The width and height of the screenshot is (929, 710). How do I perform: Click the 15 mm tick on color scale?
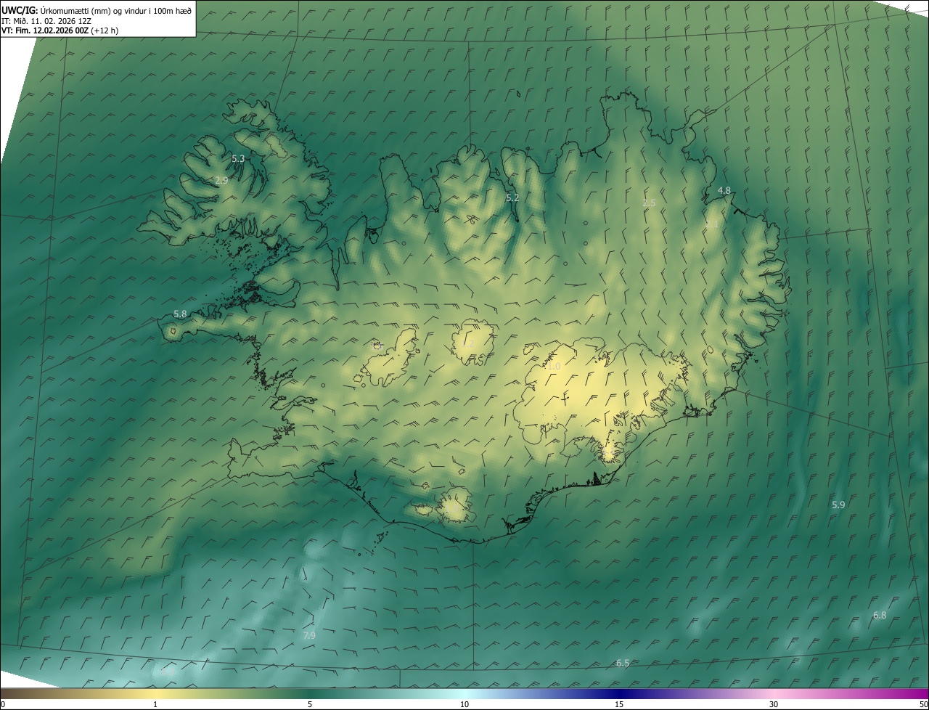coord(619,704)
